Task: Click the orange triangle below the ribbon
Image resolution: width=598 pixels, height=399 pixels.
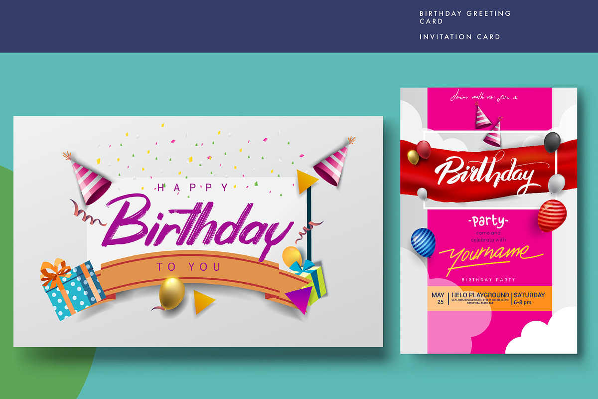Action: pyautogui.click(x=204, y=302)
